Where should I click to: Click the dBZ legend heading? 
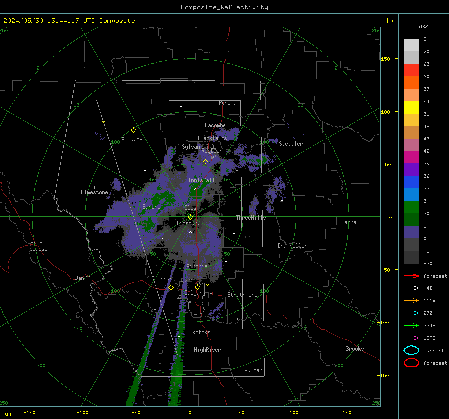[x=423, y=26]
